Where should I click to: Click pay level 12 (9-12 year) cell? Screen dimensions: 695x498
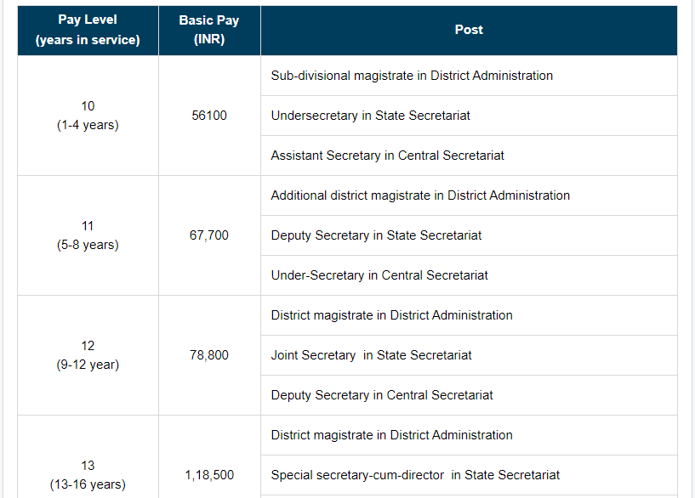(88, 355)
